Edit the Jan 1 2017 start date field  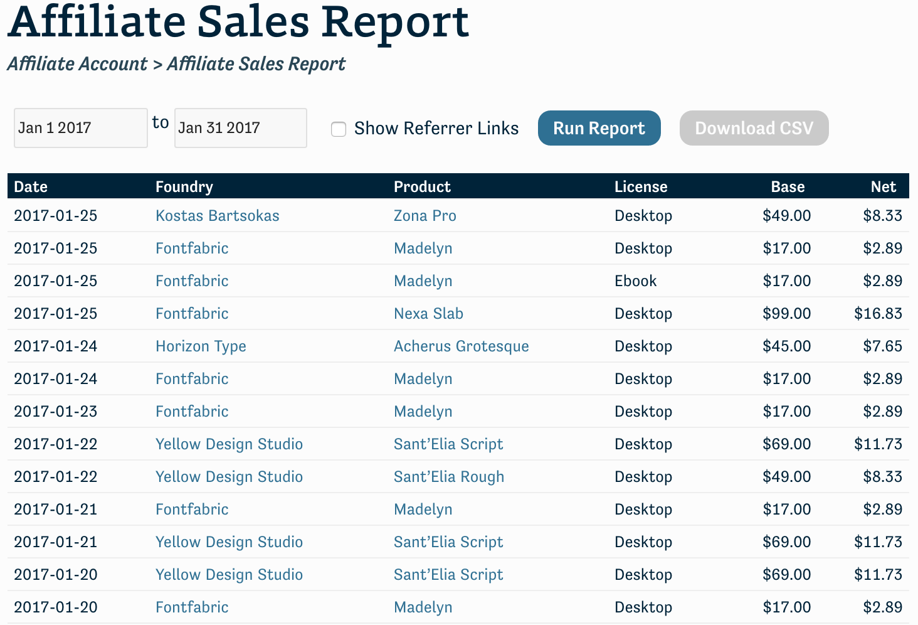click(x=81, y=128)
